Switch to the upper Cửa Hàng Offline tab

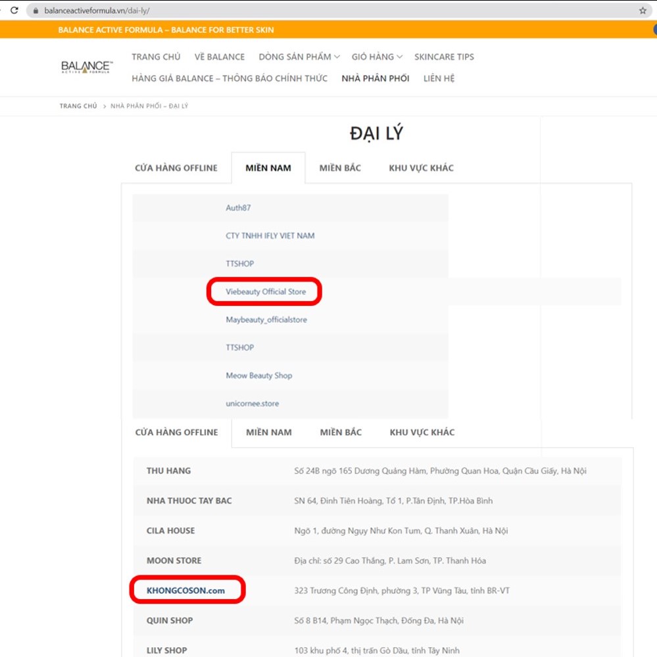pos(176,168)
